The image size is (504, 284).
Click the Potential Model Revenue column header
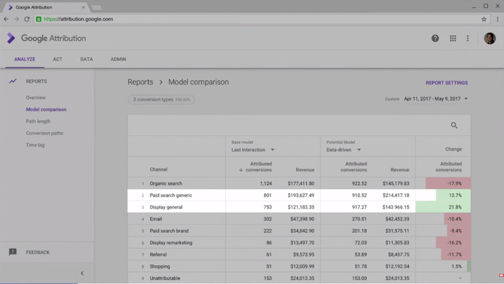click(x=400, y=170)
